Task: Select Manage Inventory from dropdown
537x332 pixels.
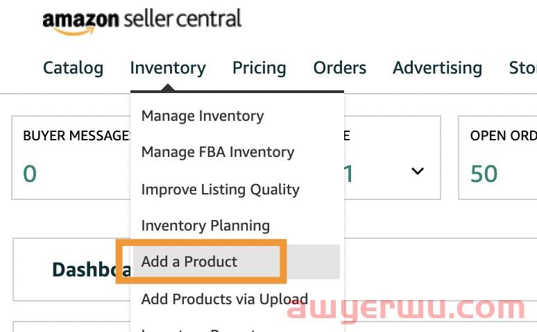Action: pyautogui.click(x=203, y=116)
